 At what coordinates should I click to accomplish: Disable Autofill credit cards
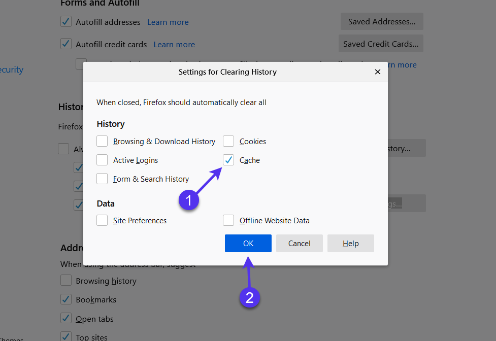click(x=65, y=44)
